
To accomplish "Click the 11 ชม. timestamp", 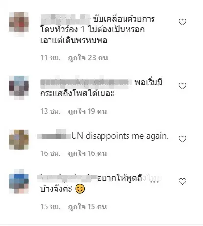I will [x=51, y=58].
